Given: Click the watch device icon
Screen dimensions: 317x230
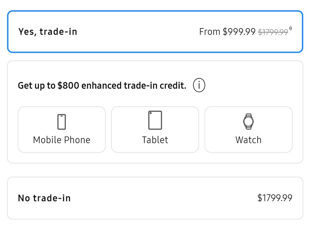Looking at the screenshot, I should click(x=248, y=121).
